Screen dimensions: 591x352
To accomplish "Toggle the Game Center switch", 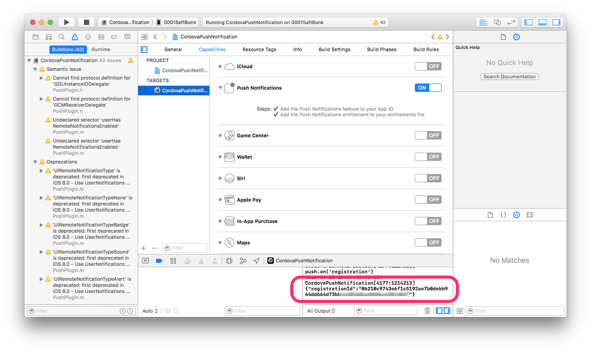I will click(x=428, y=136).
